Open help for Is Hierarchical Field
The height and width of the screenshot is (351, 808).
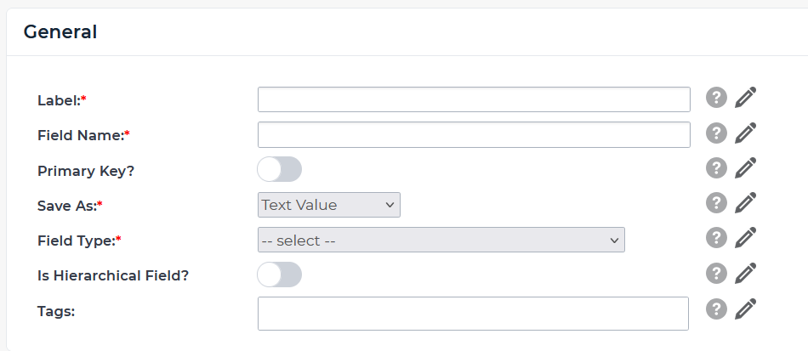716,273
